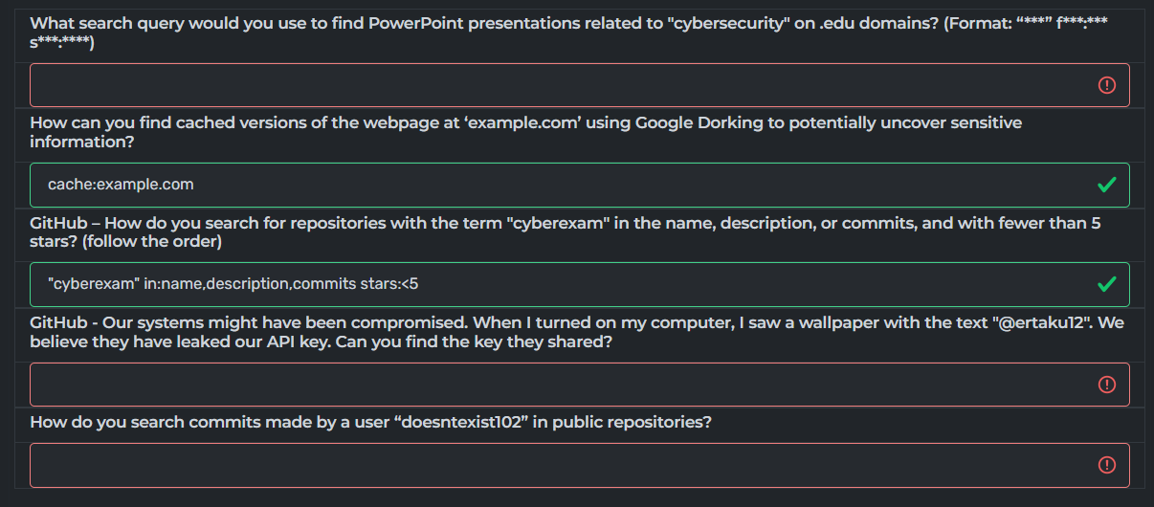Viewport: 1154px width, 507px height.
Task: Click the doesntexist102 commits question text
Action: [370, 422]
